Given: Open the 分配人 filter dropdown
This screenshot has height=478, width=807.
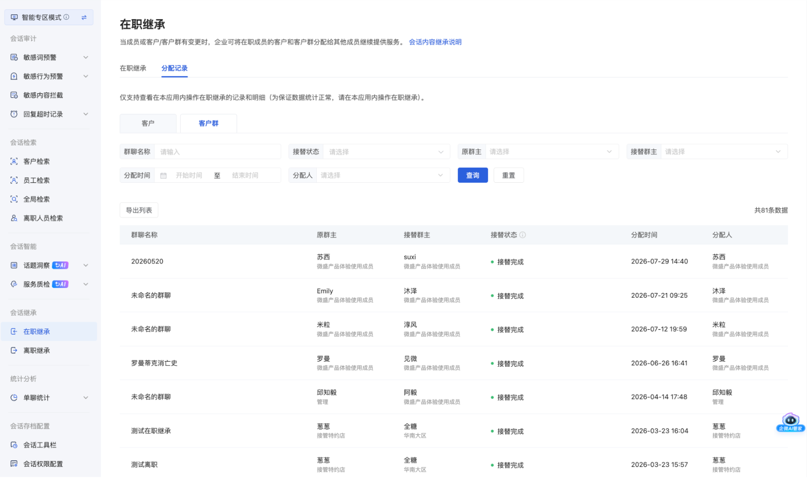Looking at the screenshot, I should click(383, 175).
